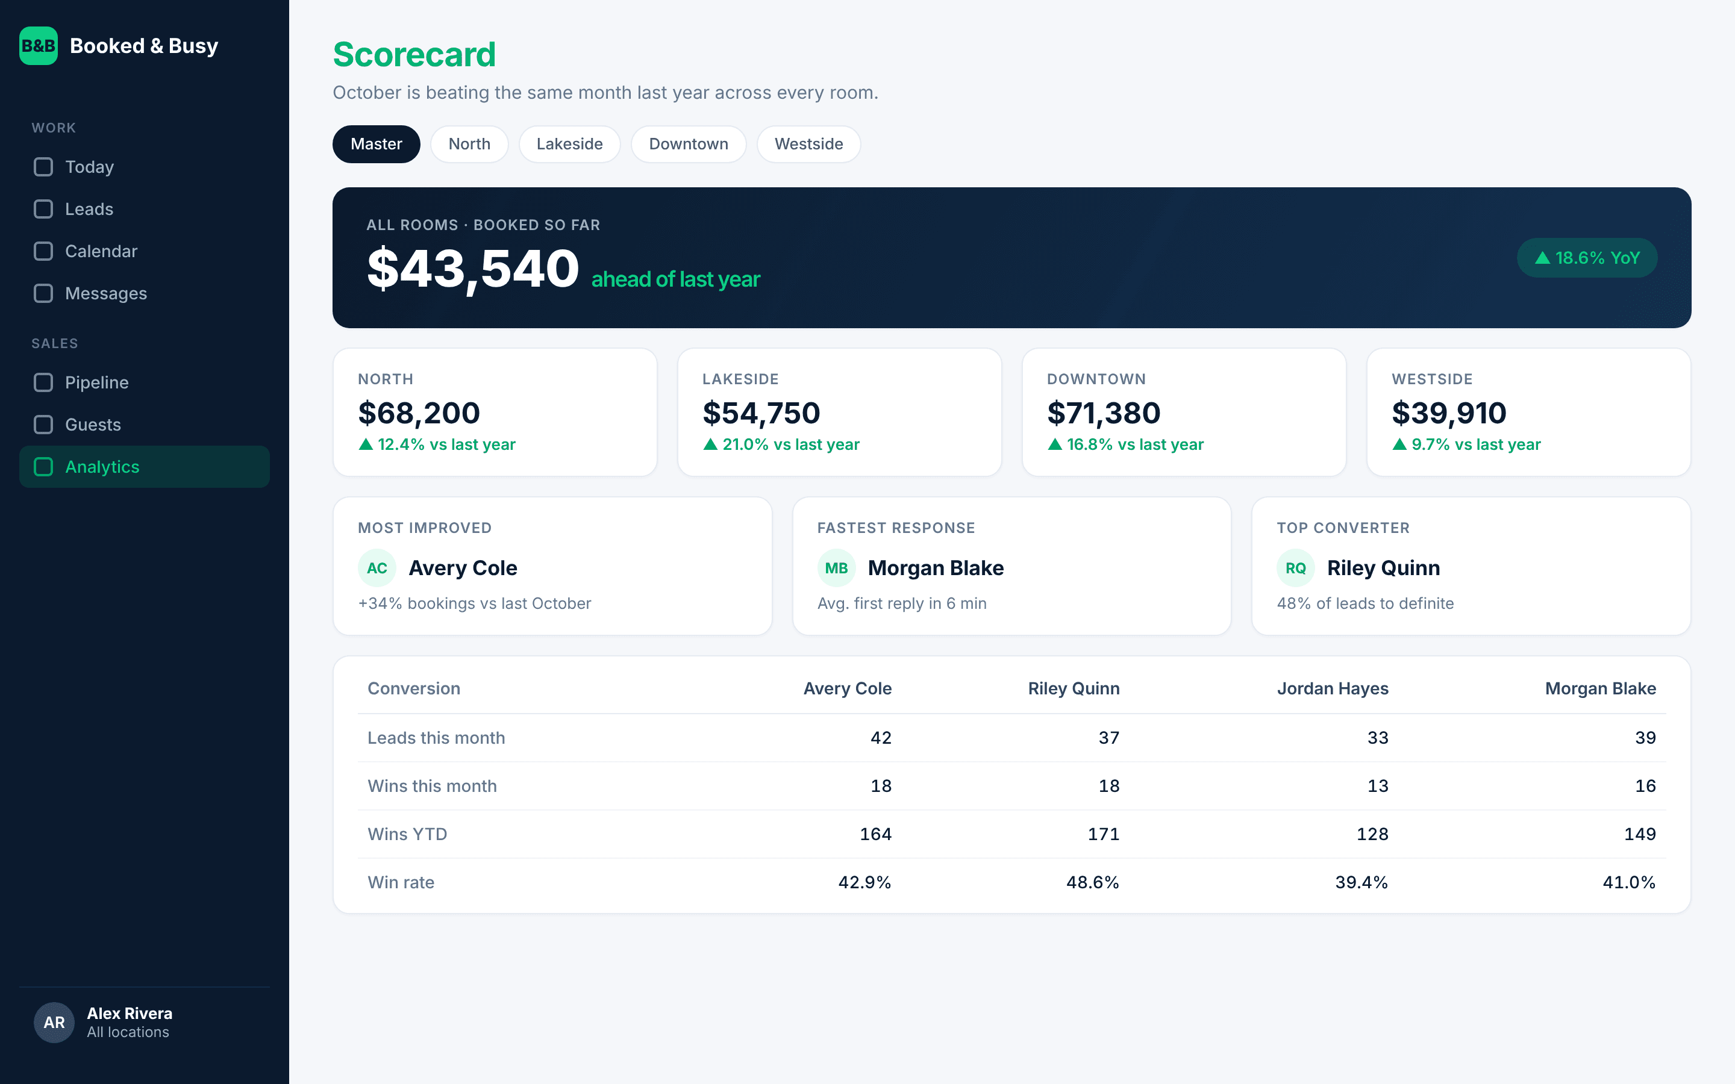Select the Master tab
The width and height of the screenshot is (1735, 1084).
click(377, 144)
